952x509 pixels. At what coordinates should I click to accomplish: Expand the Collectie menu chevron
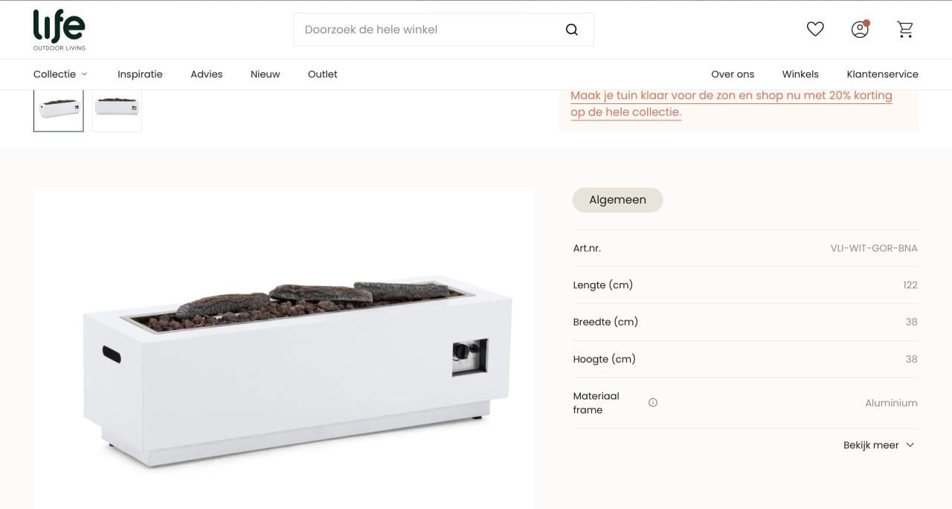(x=84, y=74)
